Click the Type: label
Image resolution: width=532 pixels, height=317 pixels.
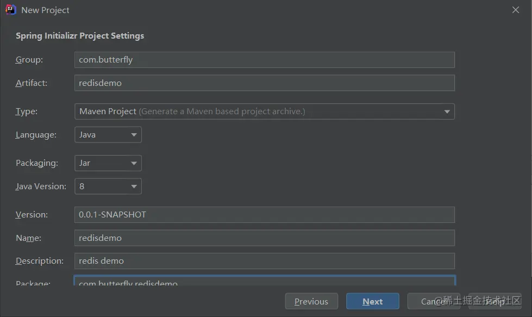pos(27,111)
